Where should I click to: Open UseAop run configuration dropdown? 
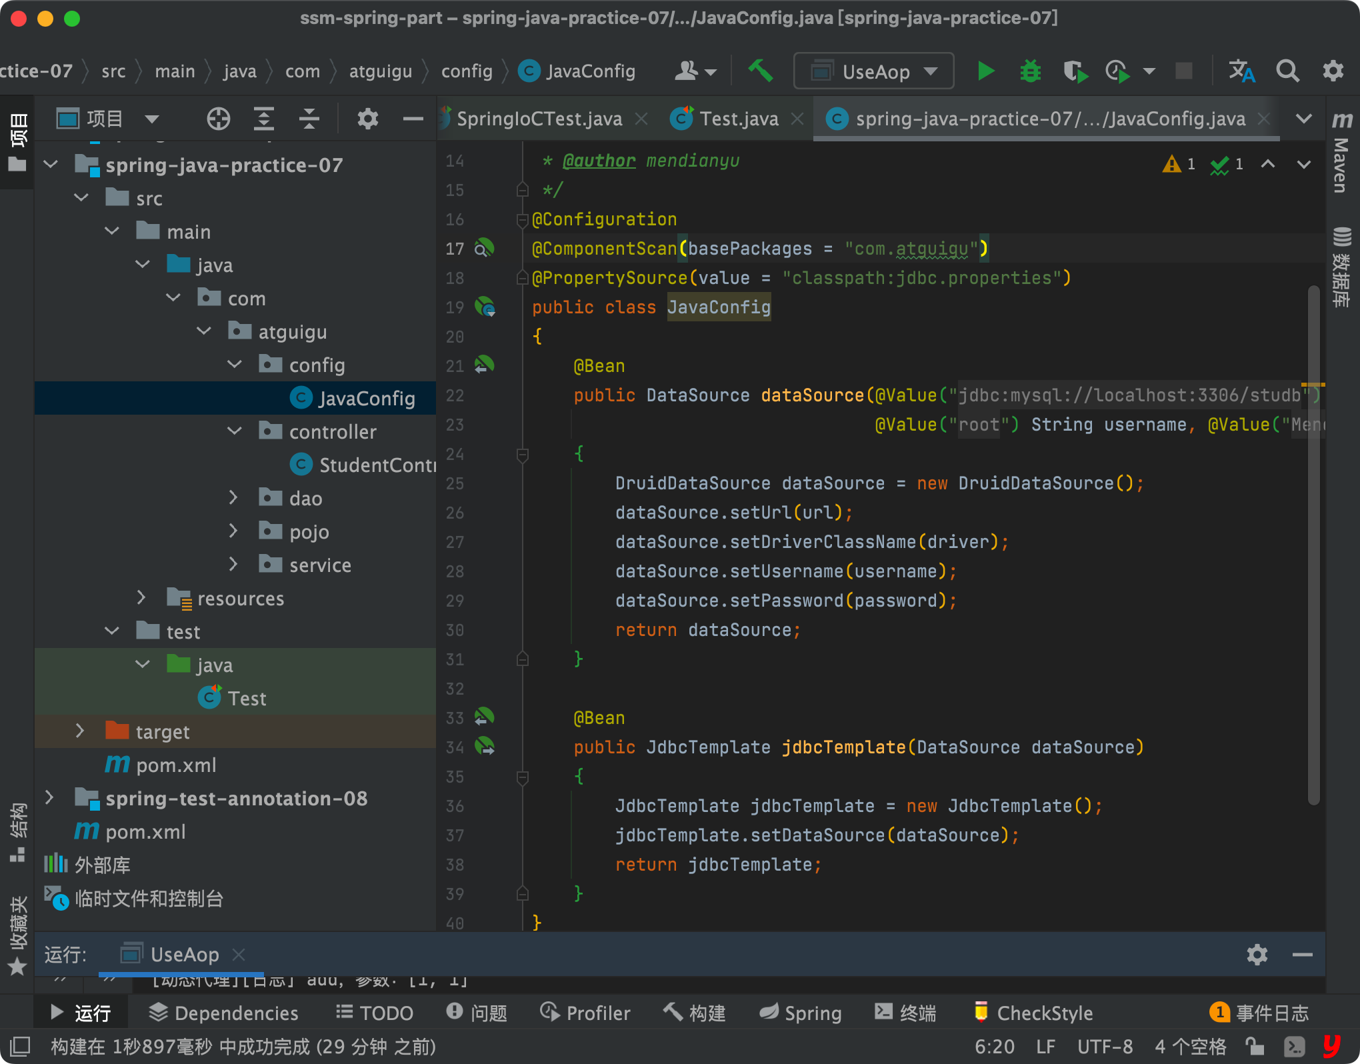click(873, 71)
